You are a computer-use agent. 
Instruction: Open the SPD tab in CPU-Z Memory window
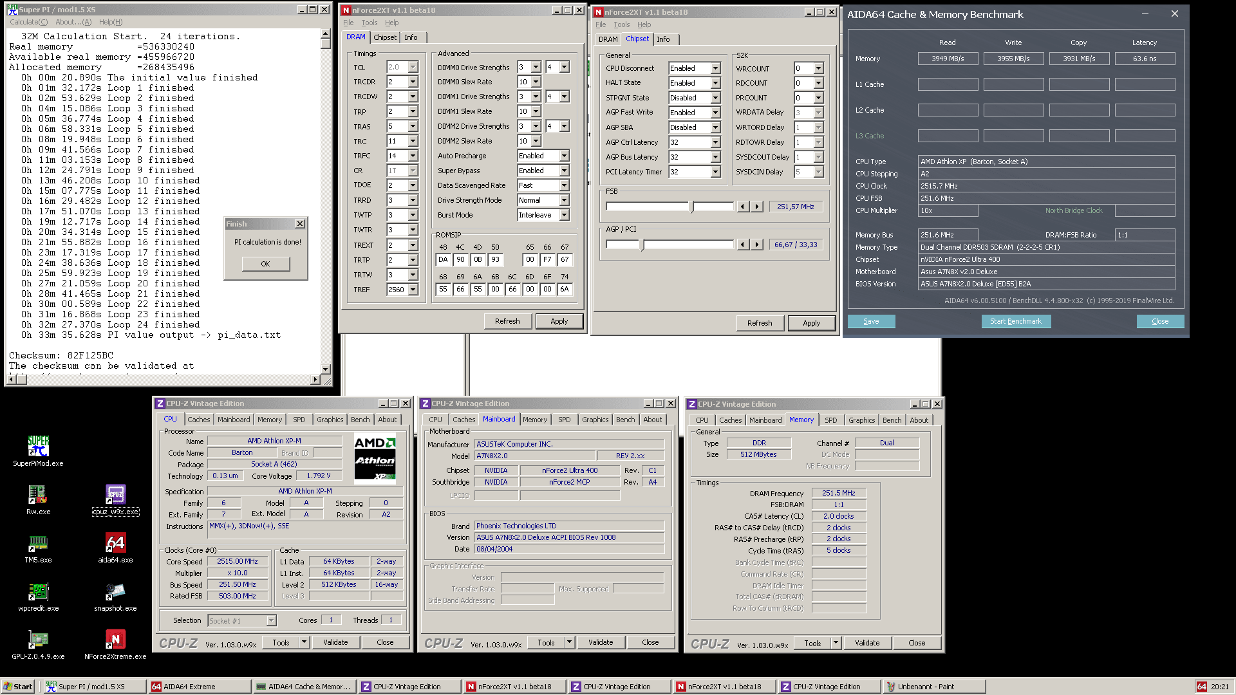(831, 420)
